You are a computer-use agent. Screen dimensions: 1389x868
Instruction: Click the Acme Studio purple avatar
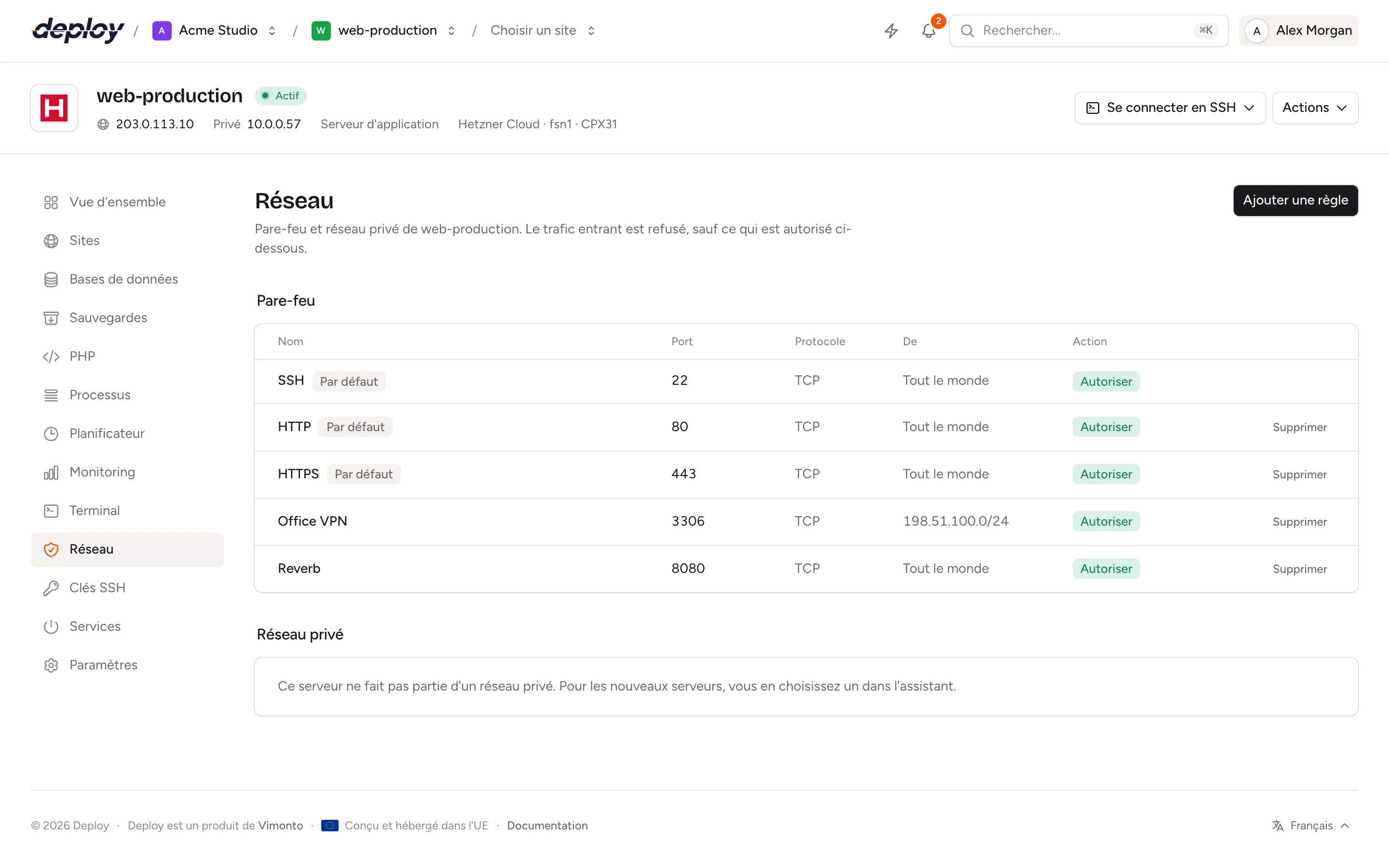162,30
